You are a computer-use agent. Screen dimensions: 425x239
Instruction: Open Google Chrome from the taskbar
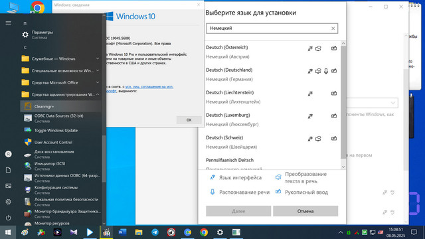pyautogui.click(x=204, y=232)
